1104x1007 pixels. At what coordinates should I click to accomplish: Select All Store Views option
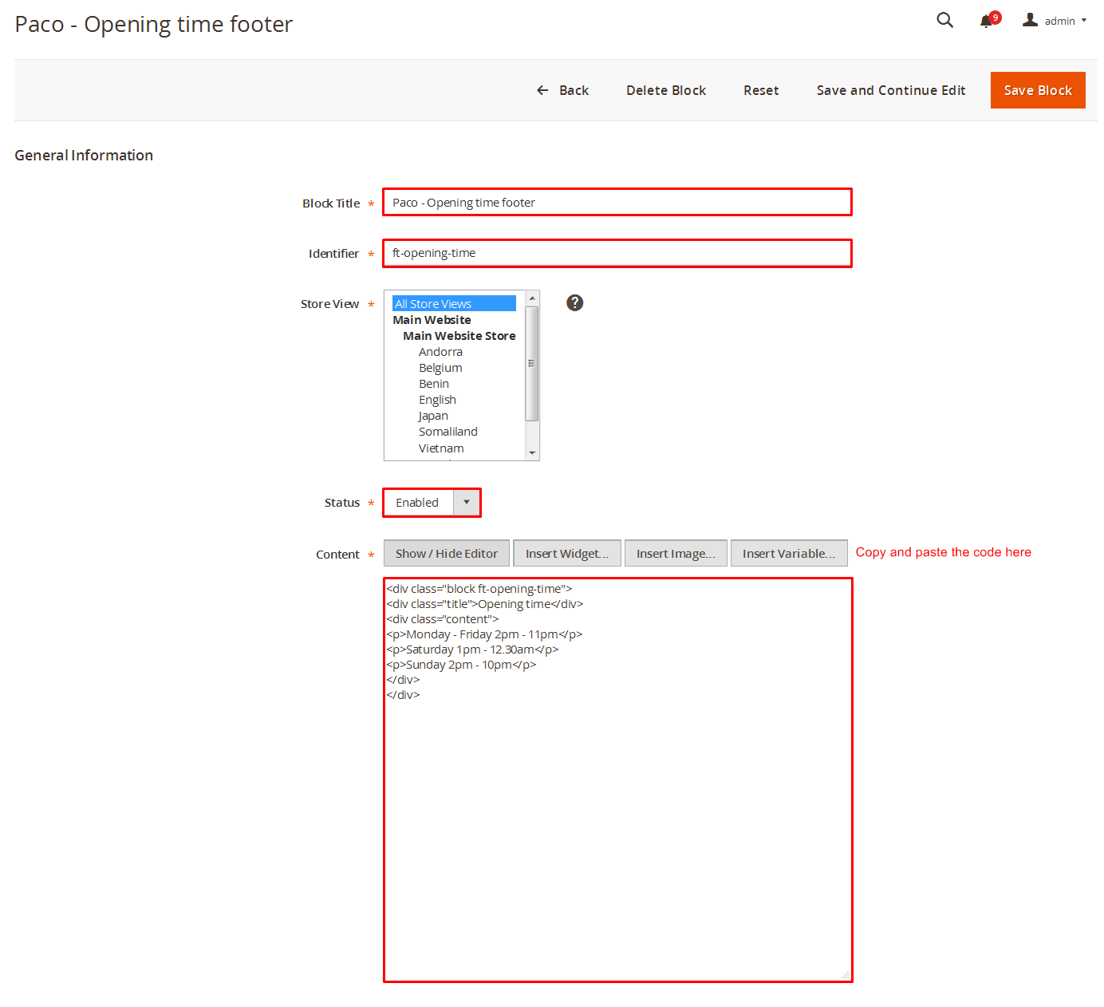pyautogui.click(x=454, y=303)
